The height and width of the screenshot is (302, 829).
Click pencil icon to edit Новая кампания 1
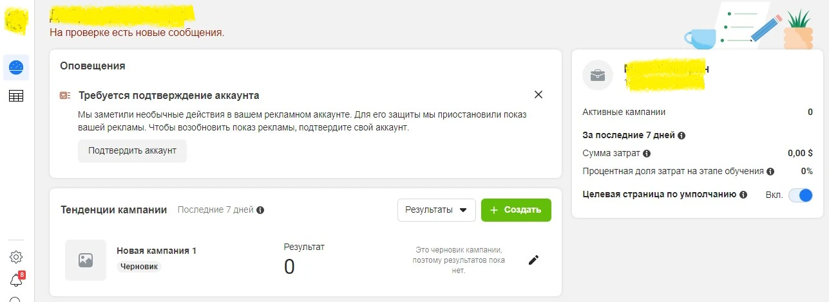[533, 260]
